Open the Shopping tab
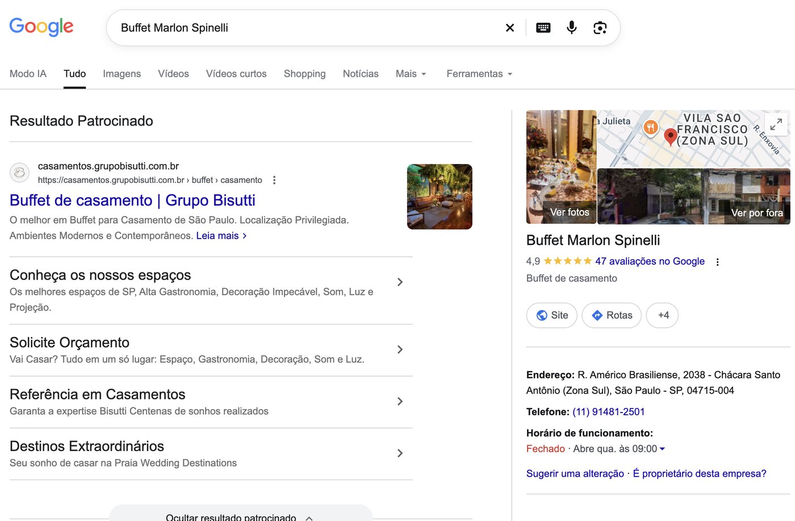 point(305,74)
